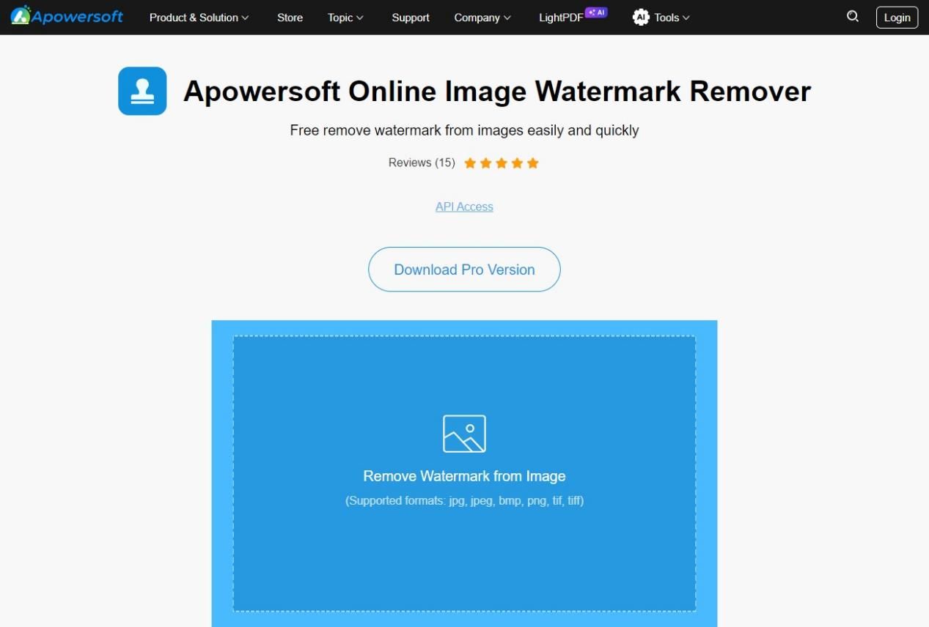Expand the Tools dropdown menu
Screen dimensions: 929x627
pyautogui.click(x=672, y=18)
